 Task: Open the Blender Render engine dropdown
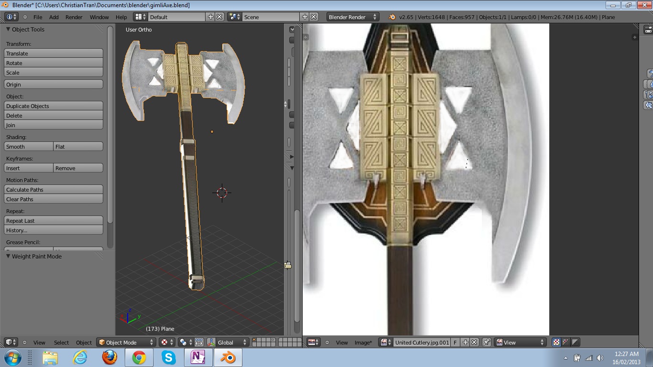pos(353,17)
